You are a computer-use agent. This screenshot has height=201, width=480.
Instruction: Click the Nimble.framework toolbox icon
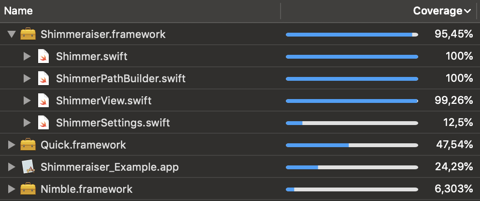(28, 189)
